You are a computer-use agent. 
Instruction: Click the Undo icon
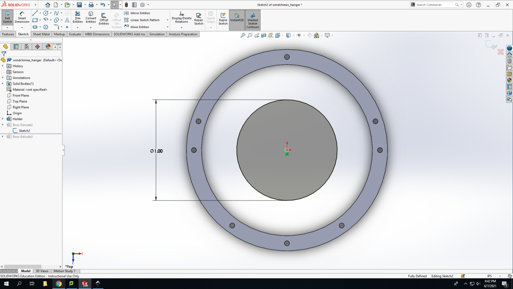[103, 5]
